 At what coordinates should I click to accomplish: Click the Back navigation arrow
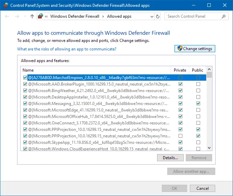[7, 16]
